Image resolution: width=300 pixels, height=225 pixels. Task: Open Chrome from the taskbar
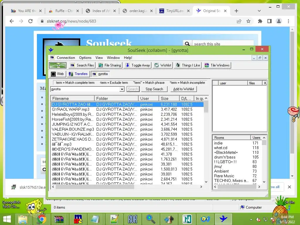tap(41, 219)
